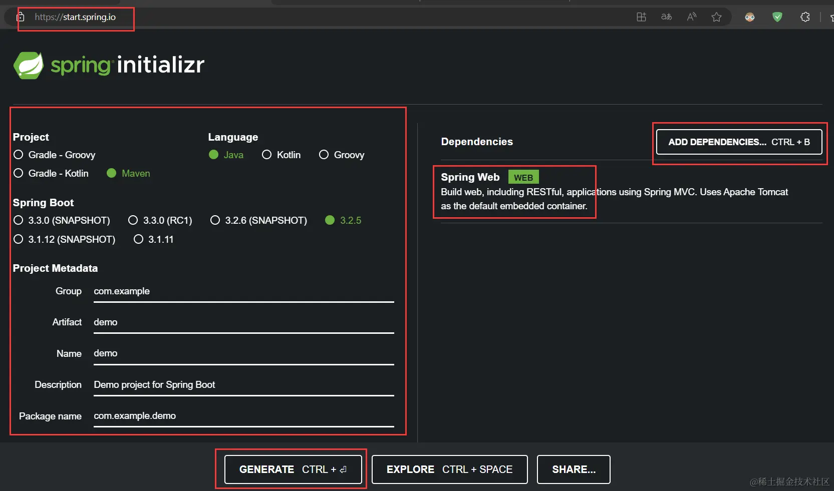Screen dimensions: 834x491
Task: Activate the read aloud icon
Action: (x=692, y=17)
